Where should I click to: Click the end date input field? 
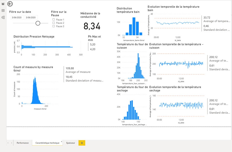(x=31, y=18)
